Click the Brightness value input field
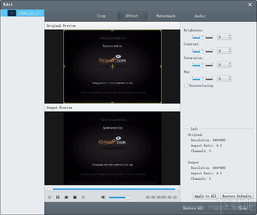 pyautogui.click(x=223, y=37)
